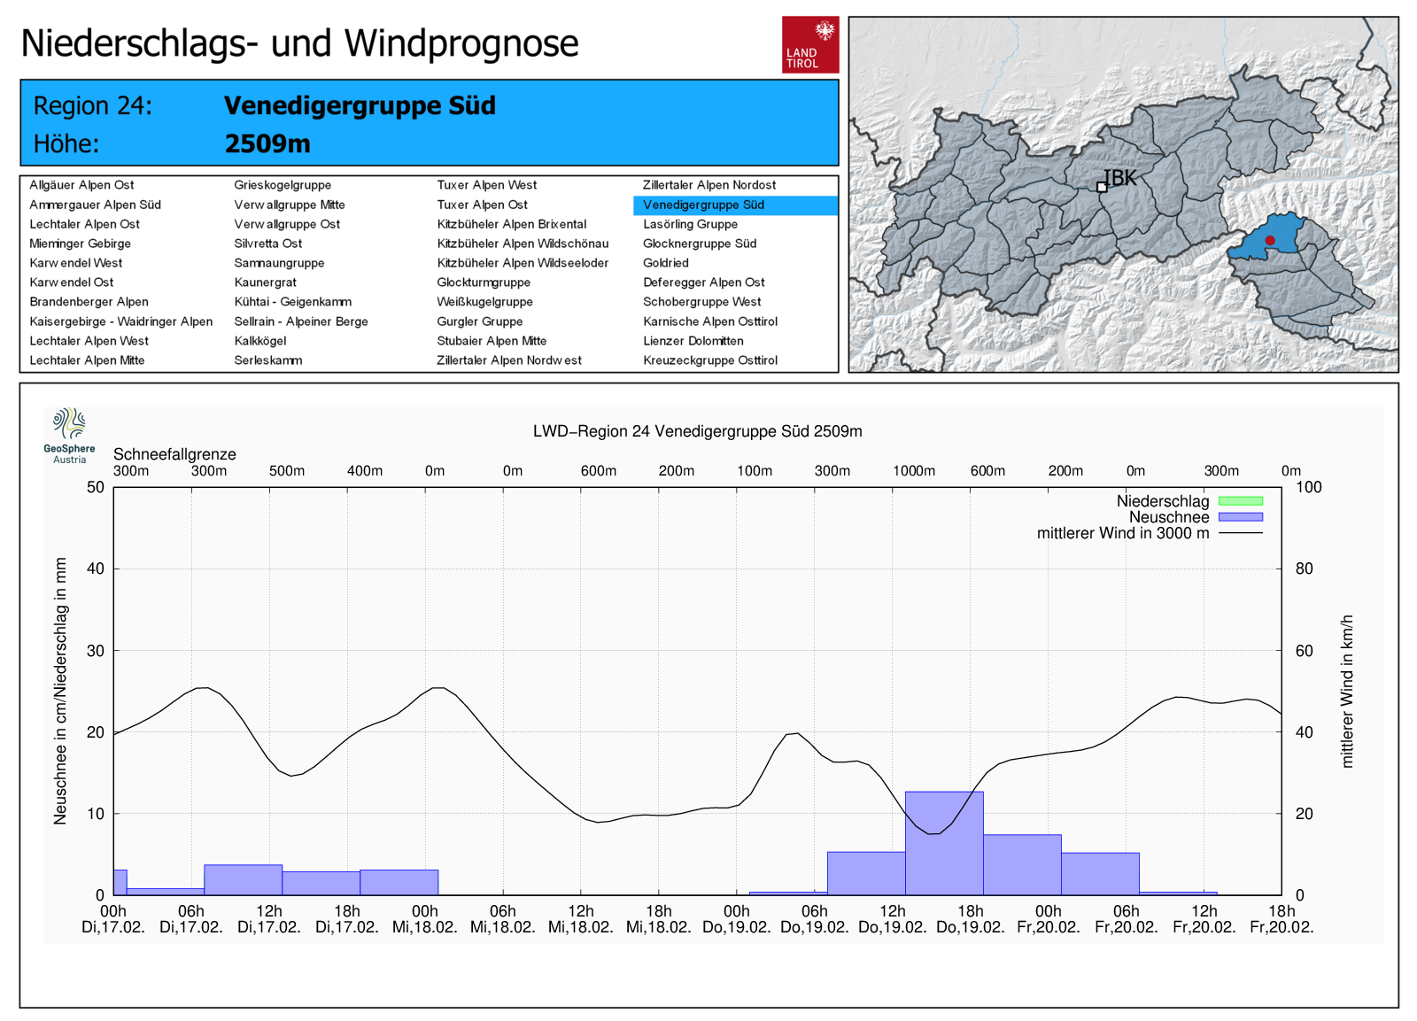
Task: Choose Silvretta Ost in the region list
Action: pos(267,244)
